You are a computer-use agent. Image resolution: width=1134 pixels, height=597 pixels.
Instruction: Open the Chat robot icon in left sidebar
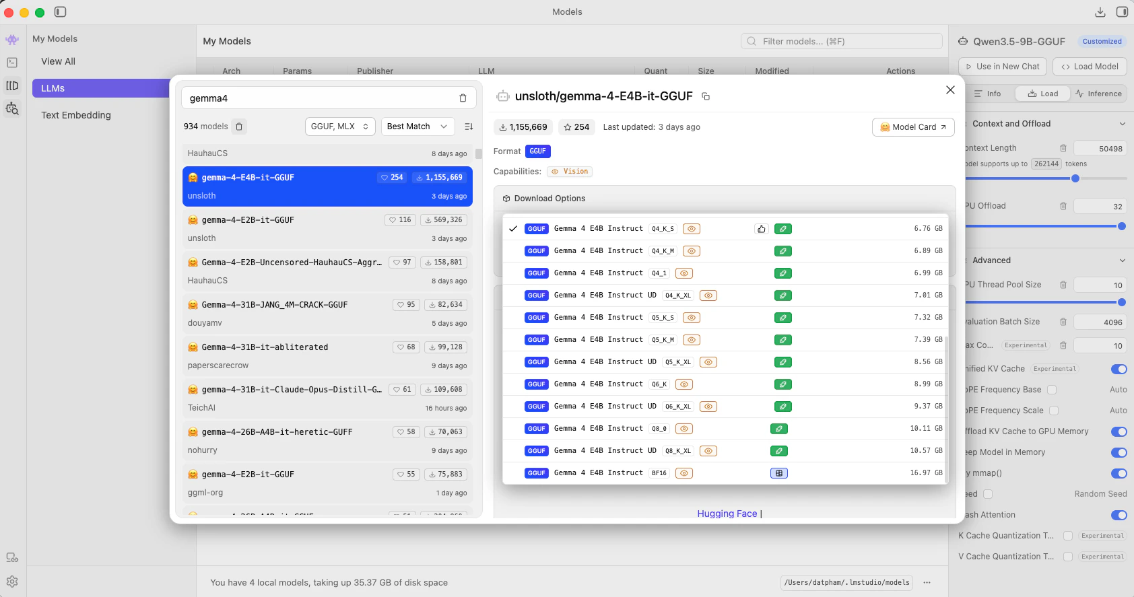point(12,40)
